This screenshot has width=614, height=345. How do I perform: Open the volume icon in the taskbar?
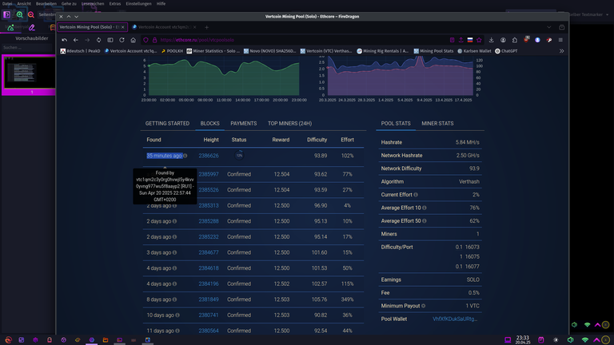(x=571, y=340)
